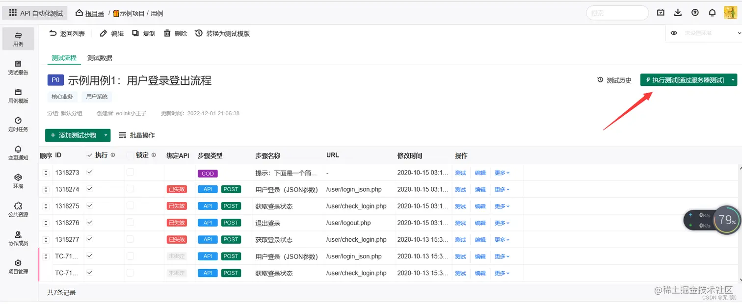The height and width of the screenshot is (304, 742).
Task: Switch to 测试流程 tab
Action: (x=64, y=58)
